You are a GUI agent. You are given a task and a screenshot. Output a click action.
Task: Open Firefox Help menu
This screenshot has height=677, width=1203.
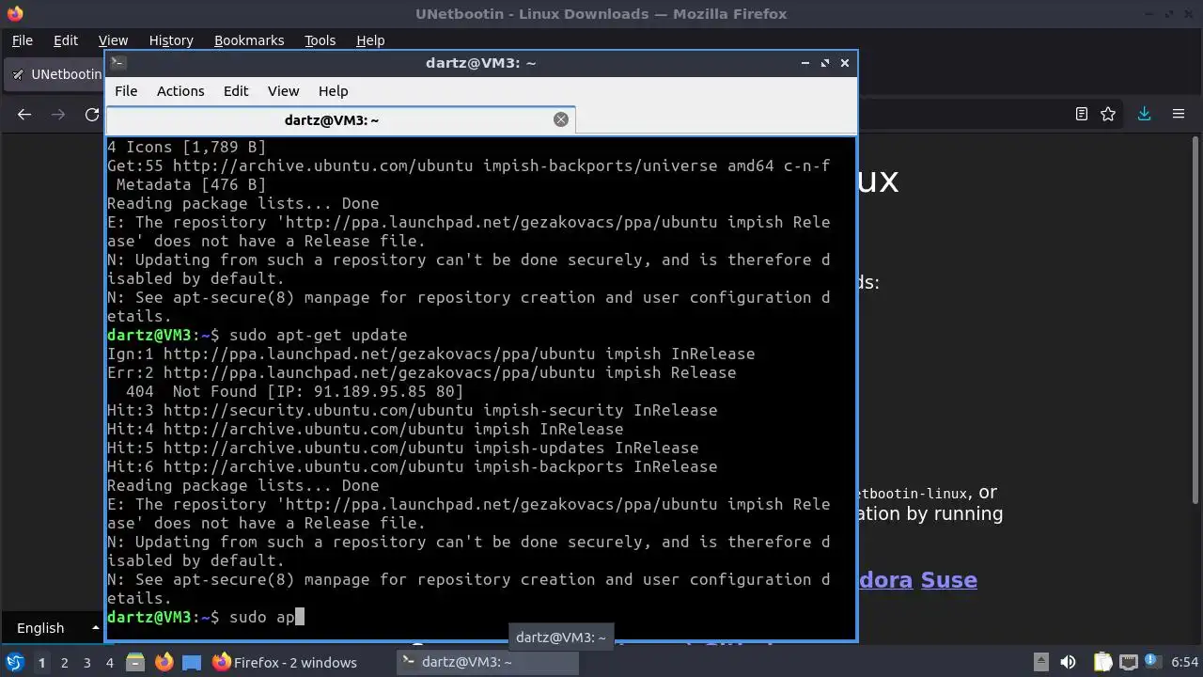tap(370, 40)
